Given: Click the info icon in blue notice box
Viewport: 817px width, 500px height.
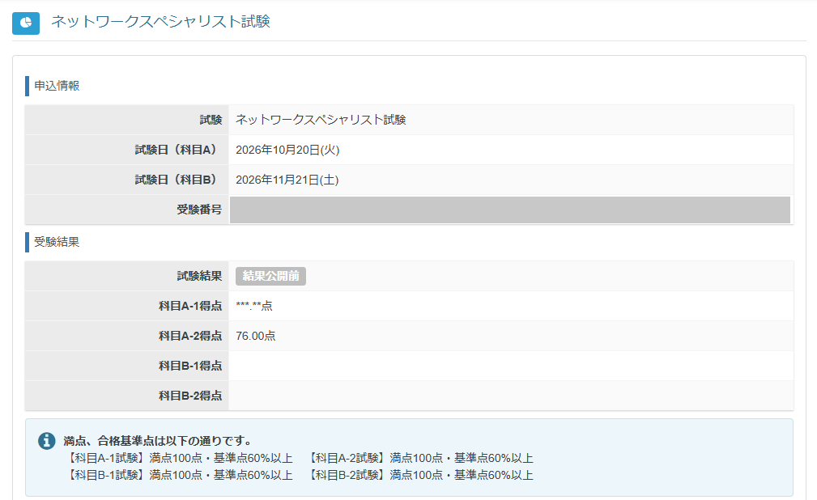Looking at the screenshot, I should click(x=47, y=441).
